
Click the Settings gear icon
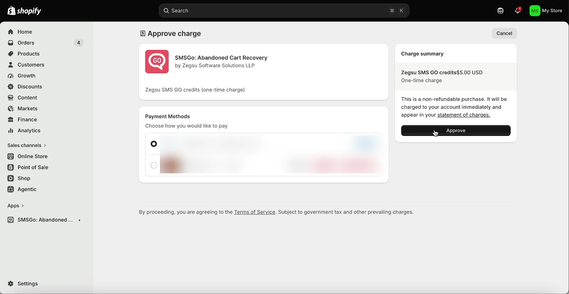coord(11,284)
